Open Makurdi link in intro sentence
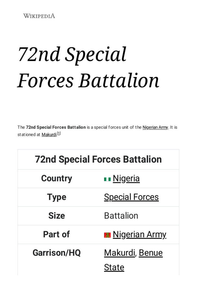Viewport: 217px width, 289px height. [49, 135]
